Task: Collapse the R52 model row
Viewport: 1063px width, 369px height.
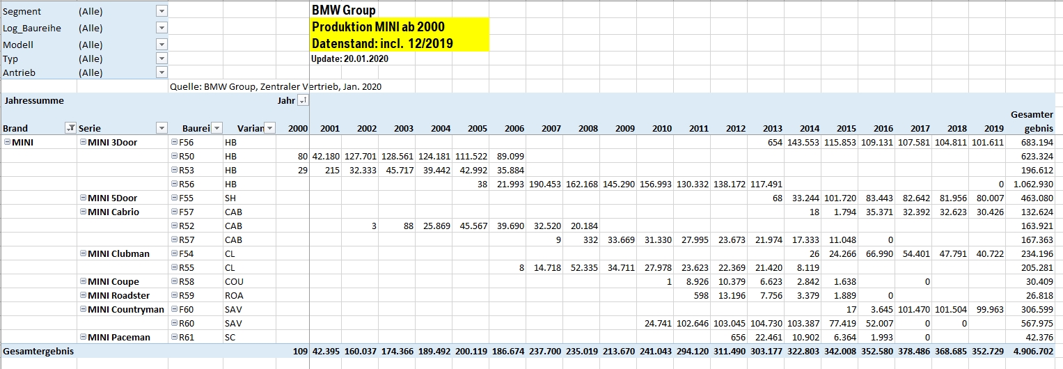Action: pyautogui.click(x=174, y=226)
